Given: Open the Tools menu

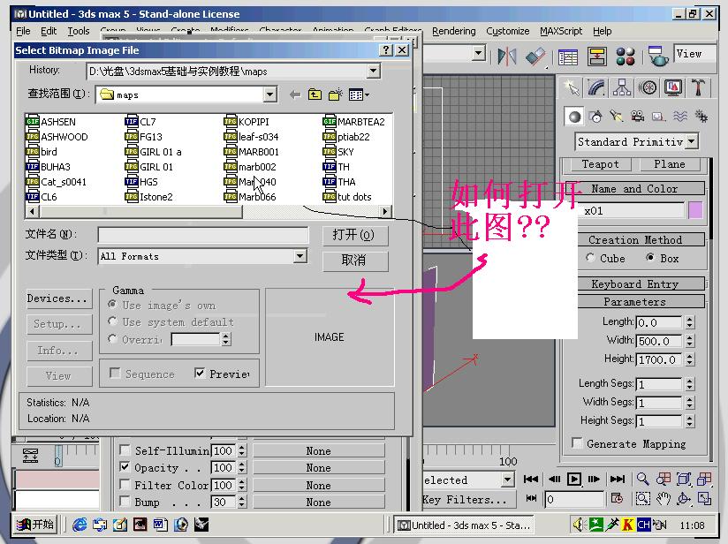Looking at the screenshot, I should (79, 31).
